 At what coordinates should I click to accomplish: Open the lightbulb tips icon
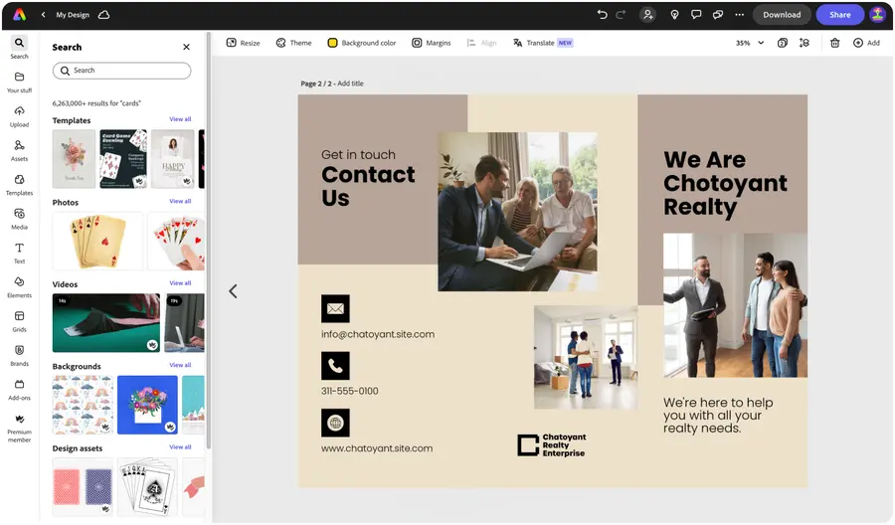pyautogui.click(x=674, y=15)
